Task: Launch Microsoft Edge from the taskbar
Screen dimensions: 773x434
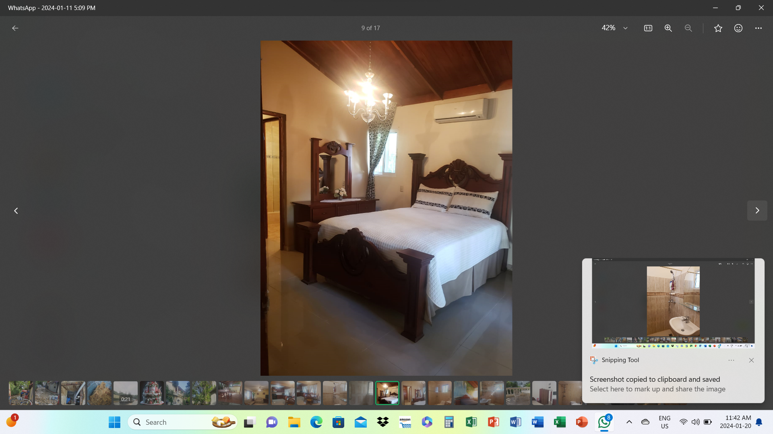Action: pyautogui.click(x=316, y=422)
